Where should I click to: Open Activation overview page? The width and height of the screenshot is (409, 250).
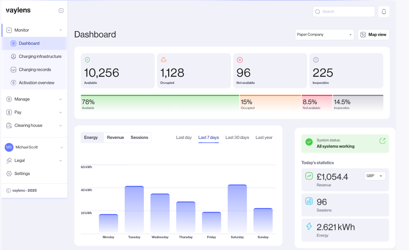pos(34,83)
